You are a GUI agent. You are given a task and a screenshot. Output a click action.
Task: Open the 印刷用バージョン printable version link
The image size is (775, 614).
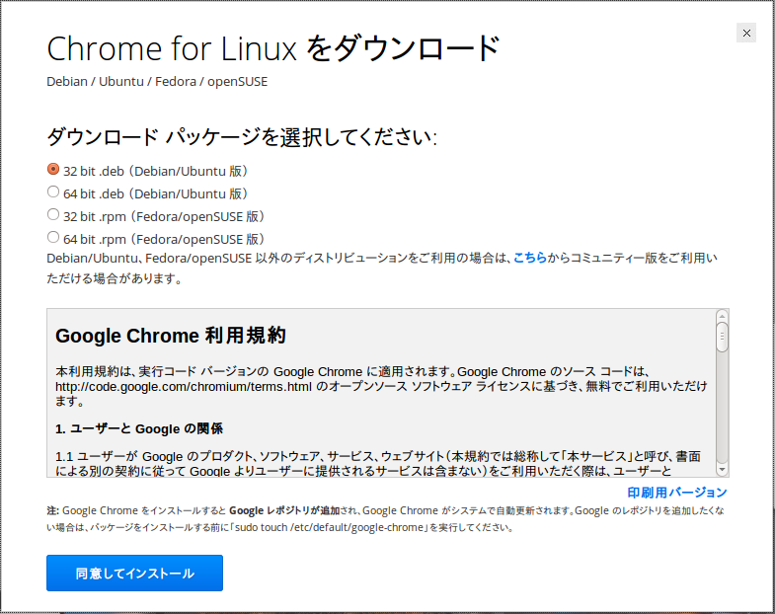677,493
